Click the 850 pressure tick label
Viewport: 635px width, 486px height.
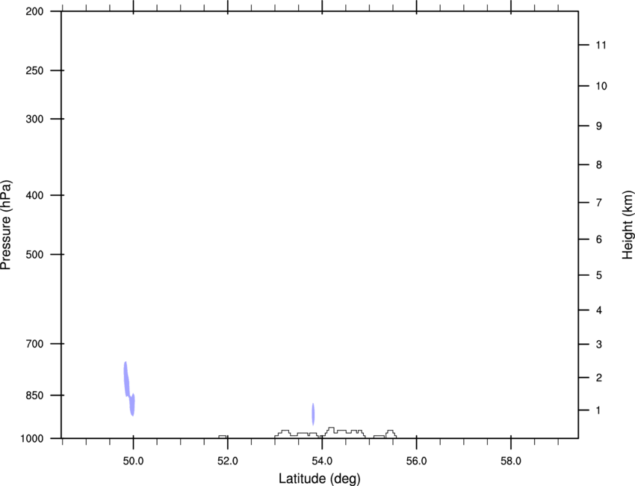click(34, 396)
